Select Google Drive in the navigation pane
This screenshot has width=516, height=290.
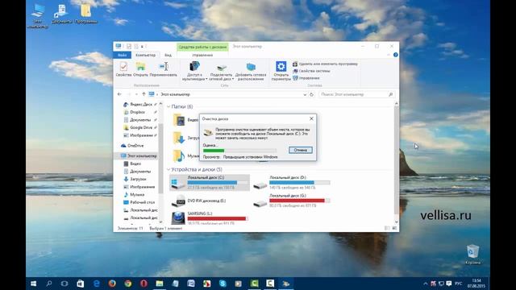[x=140, y=127]
